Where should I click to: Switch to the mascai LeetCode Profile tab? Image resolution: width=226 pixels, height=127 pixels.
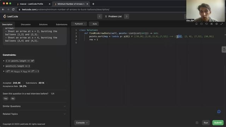click(x=31, y=4)
